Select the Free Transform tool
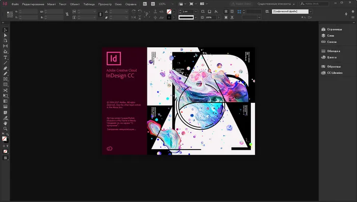The width and height of the screenshot is (357, 202). point(5,96)
